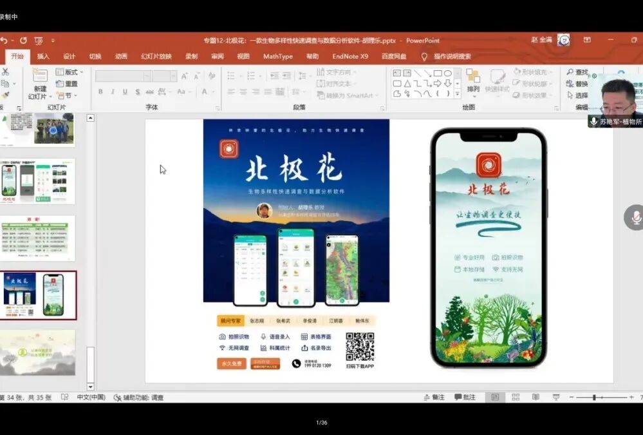
Task: Select the Rectangle shape in gallery
Action: point(438,73)
